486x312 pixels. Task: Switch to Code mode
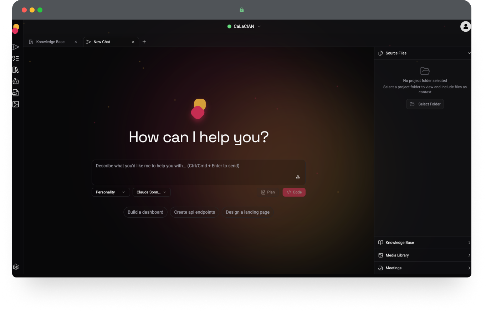click(294, 192)
